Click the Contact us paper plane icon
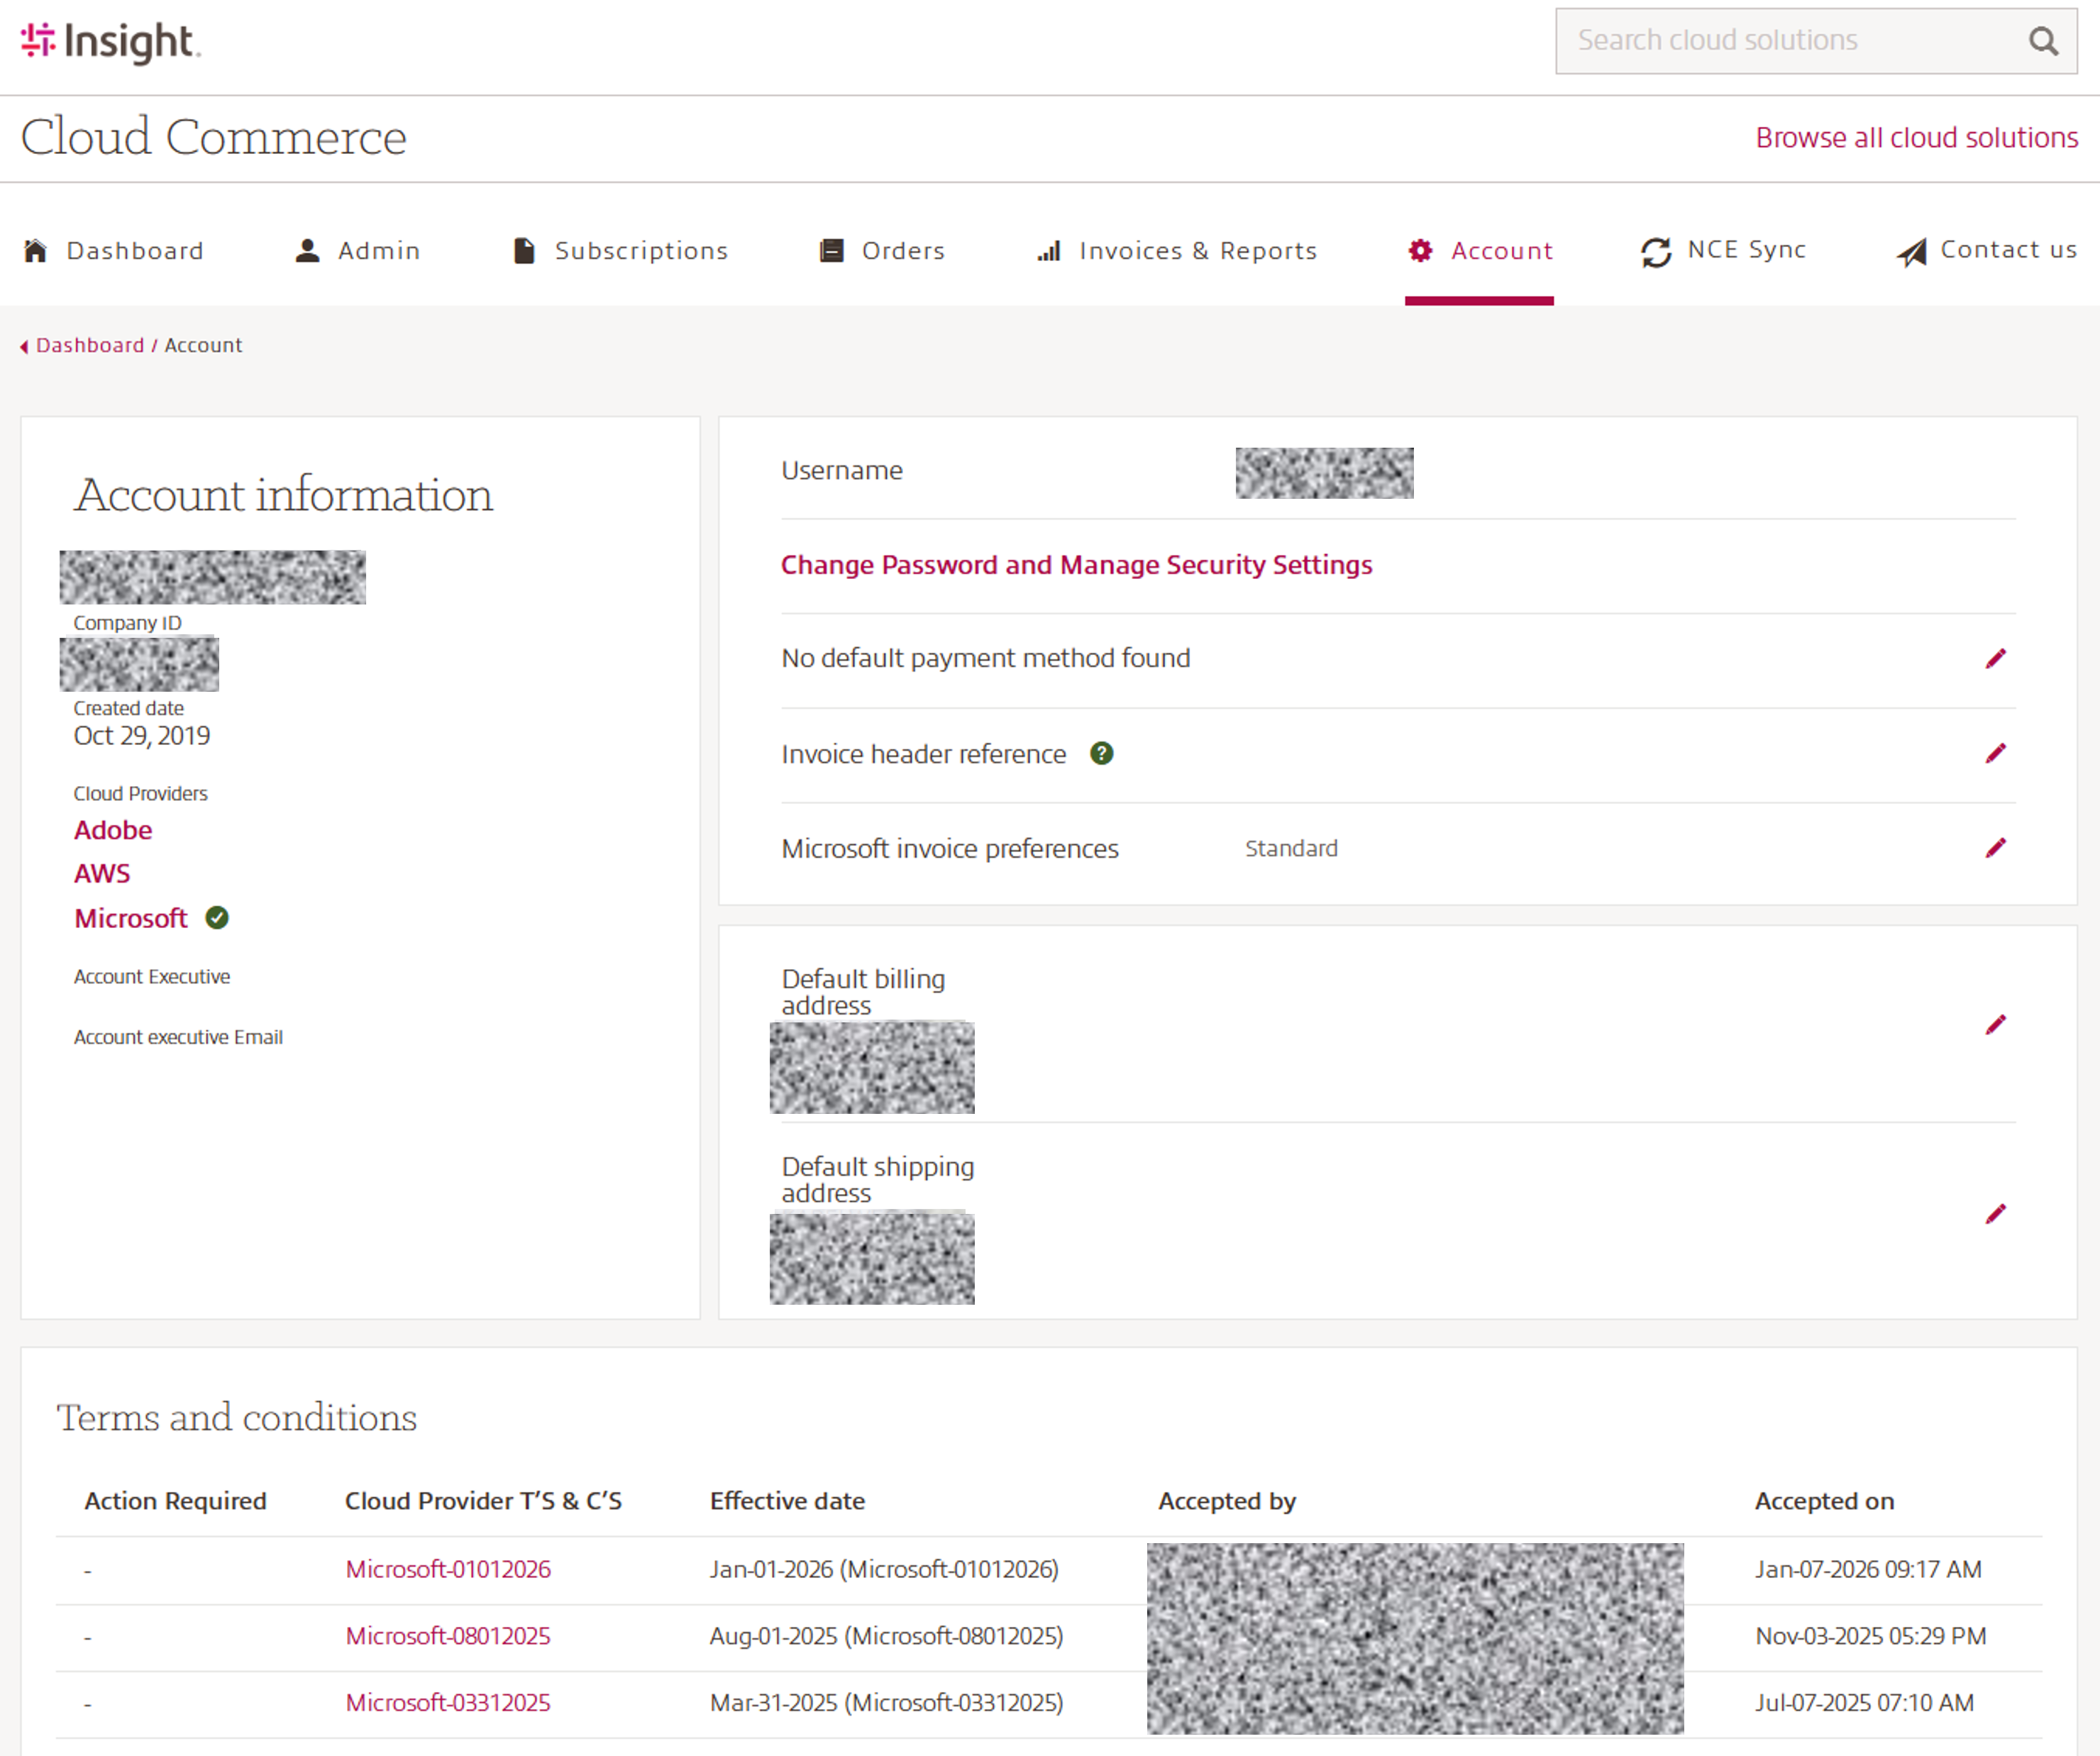 pyautogui.click(x=1914, y=251)
